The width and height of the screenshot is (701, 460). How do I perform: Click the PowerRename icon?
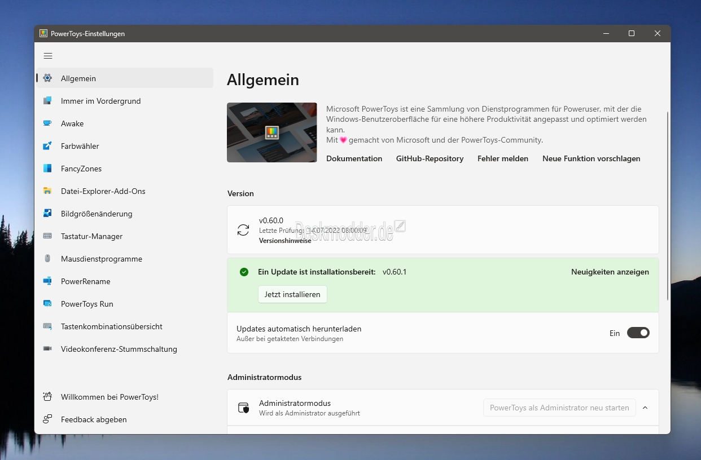pyautogui.click(x=47, y=281)
